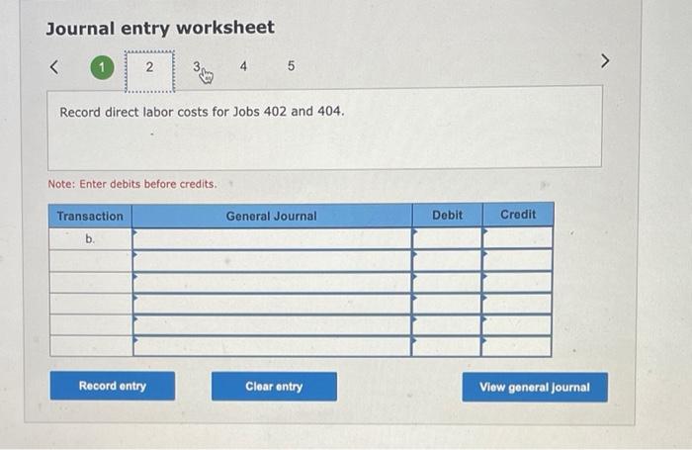Switch to journal entry tab 3
This screenshot has height=450, width=692.
197,66
